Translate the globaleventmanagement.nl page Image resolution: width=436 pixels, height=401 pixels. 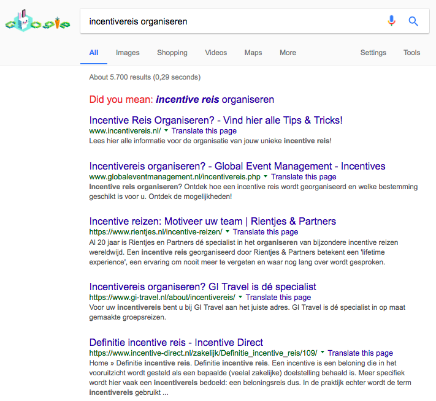point(304,177)
